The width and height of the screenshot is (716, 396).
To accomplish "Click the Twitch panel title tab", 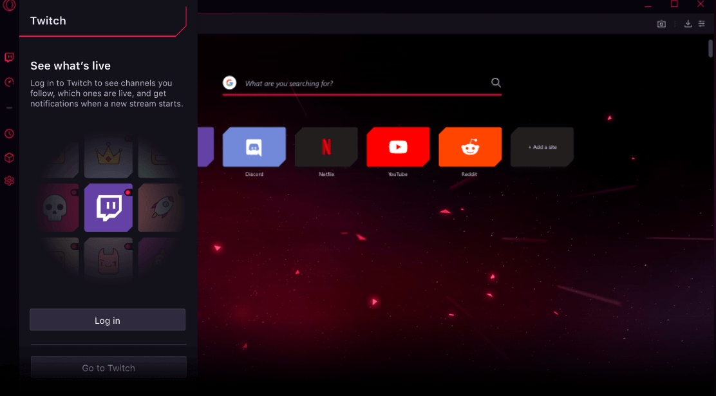I will click(x=103, y=21).
